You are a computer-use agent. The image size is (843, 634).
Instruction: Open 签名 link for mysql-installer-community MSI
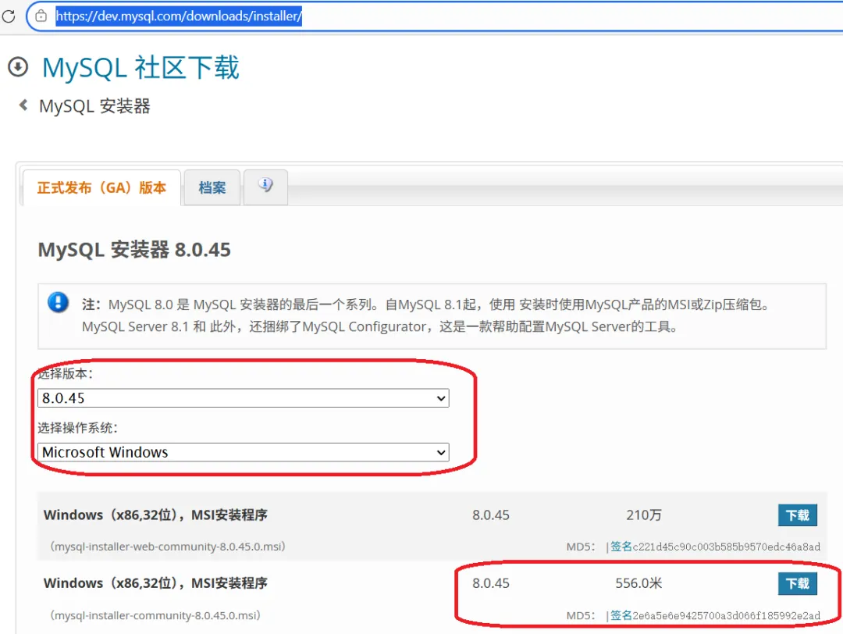[621, 615]
